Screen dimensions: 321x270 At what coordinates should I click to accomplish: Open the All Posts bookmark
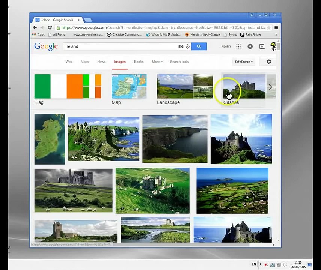pos(56,35)
